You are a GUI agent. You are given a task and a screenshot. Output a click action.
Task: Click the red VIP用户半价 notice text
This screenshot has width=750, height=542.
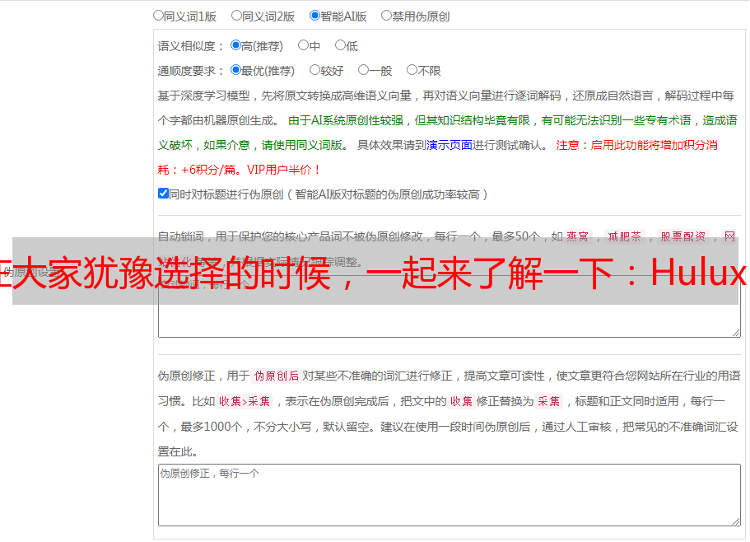pos(283,170)
